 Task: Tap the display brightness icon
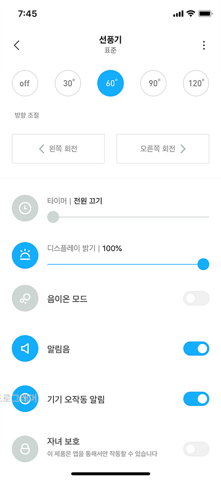click(x=25, y=254)
